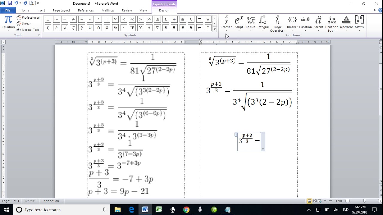Insert the element-of symbol
This screenshot has width=383, height=215.
click(x=183, y=28)
